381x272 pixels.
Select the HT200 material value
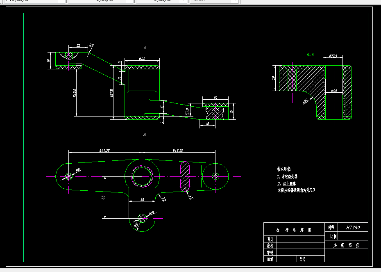(353, 227)
